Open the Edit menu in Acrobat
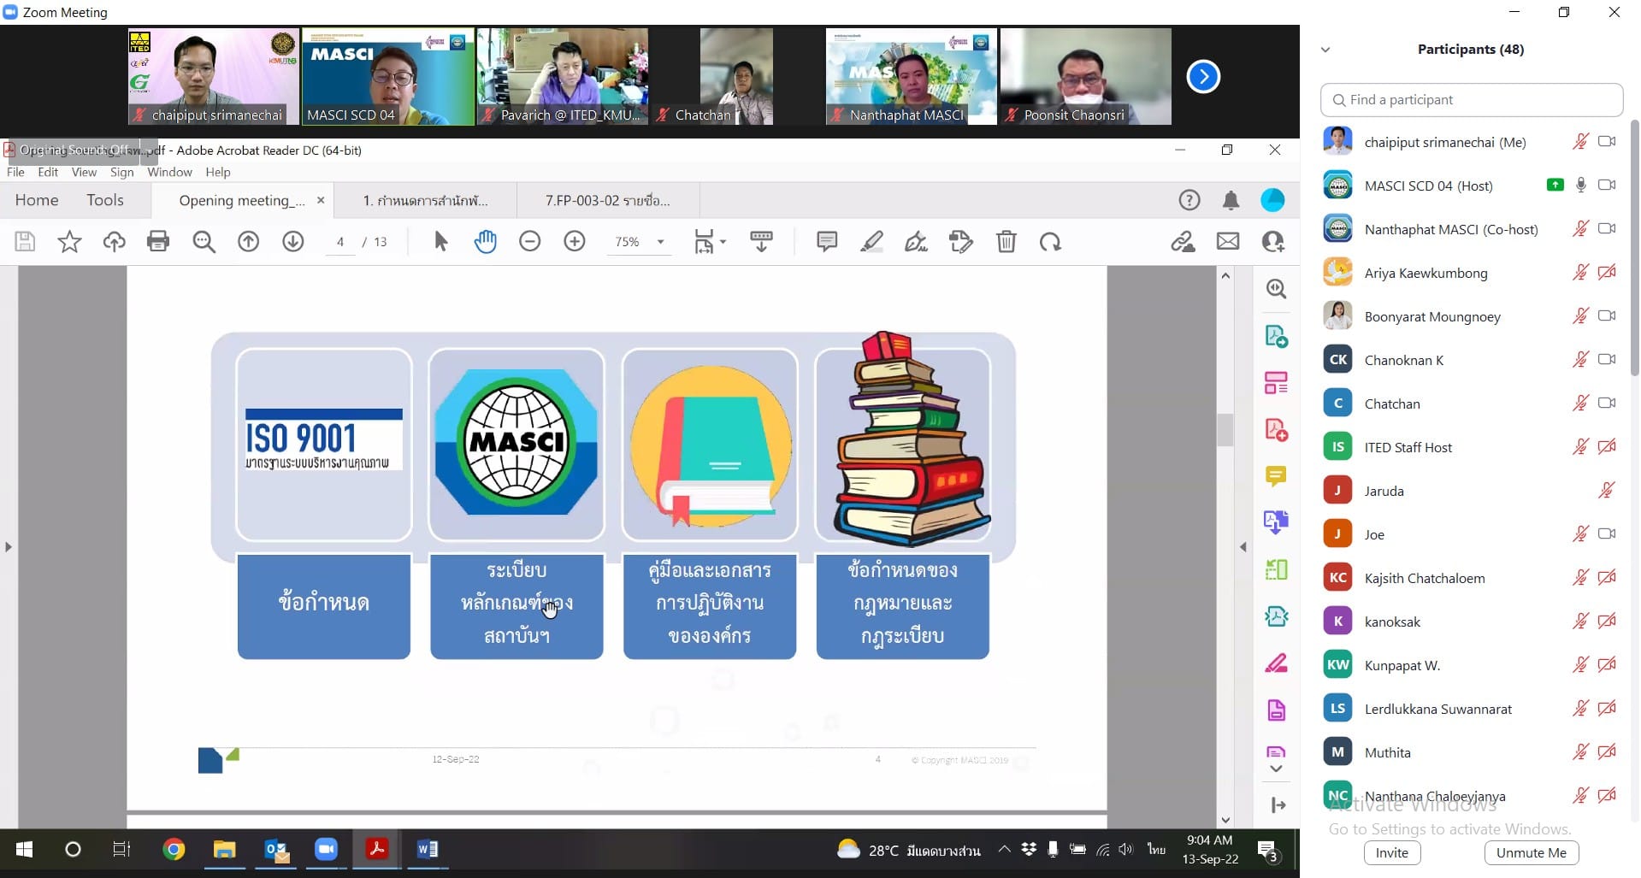1641x878 pixels. click(48, 172)
